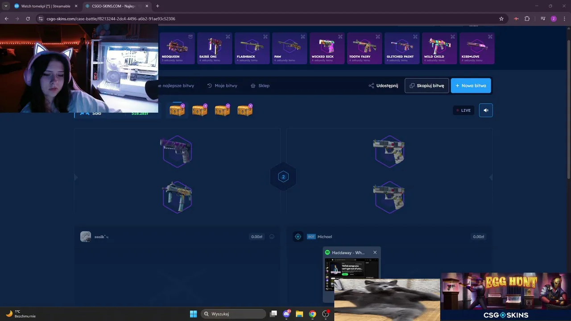Open the WICKED SICK skin drop card

[327, 48]
